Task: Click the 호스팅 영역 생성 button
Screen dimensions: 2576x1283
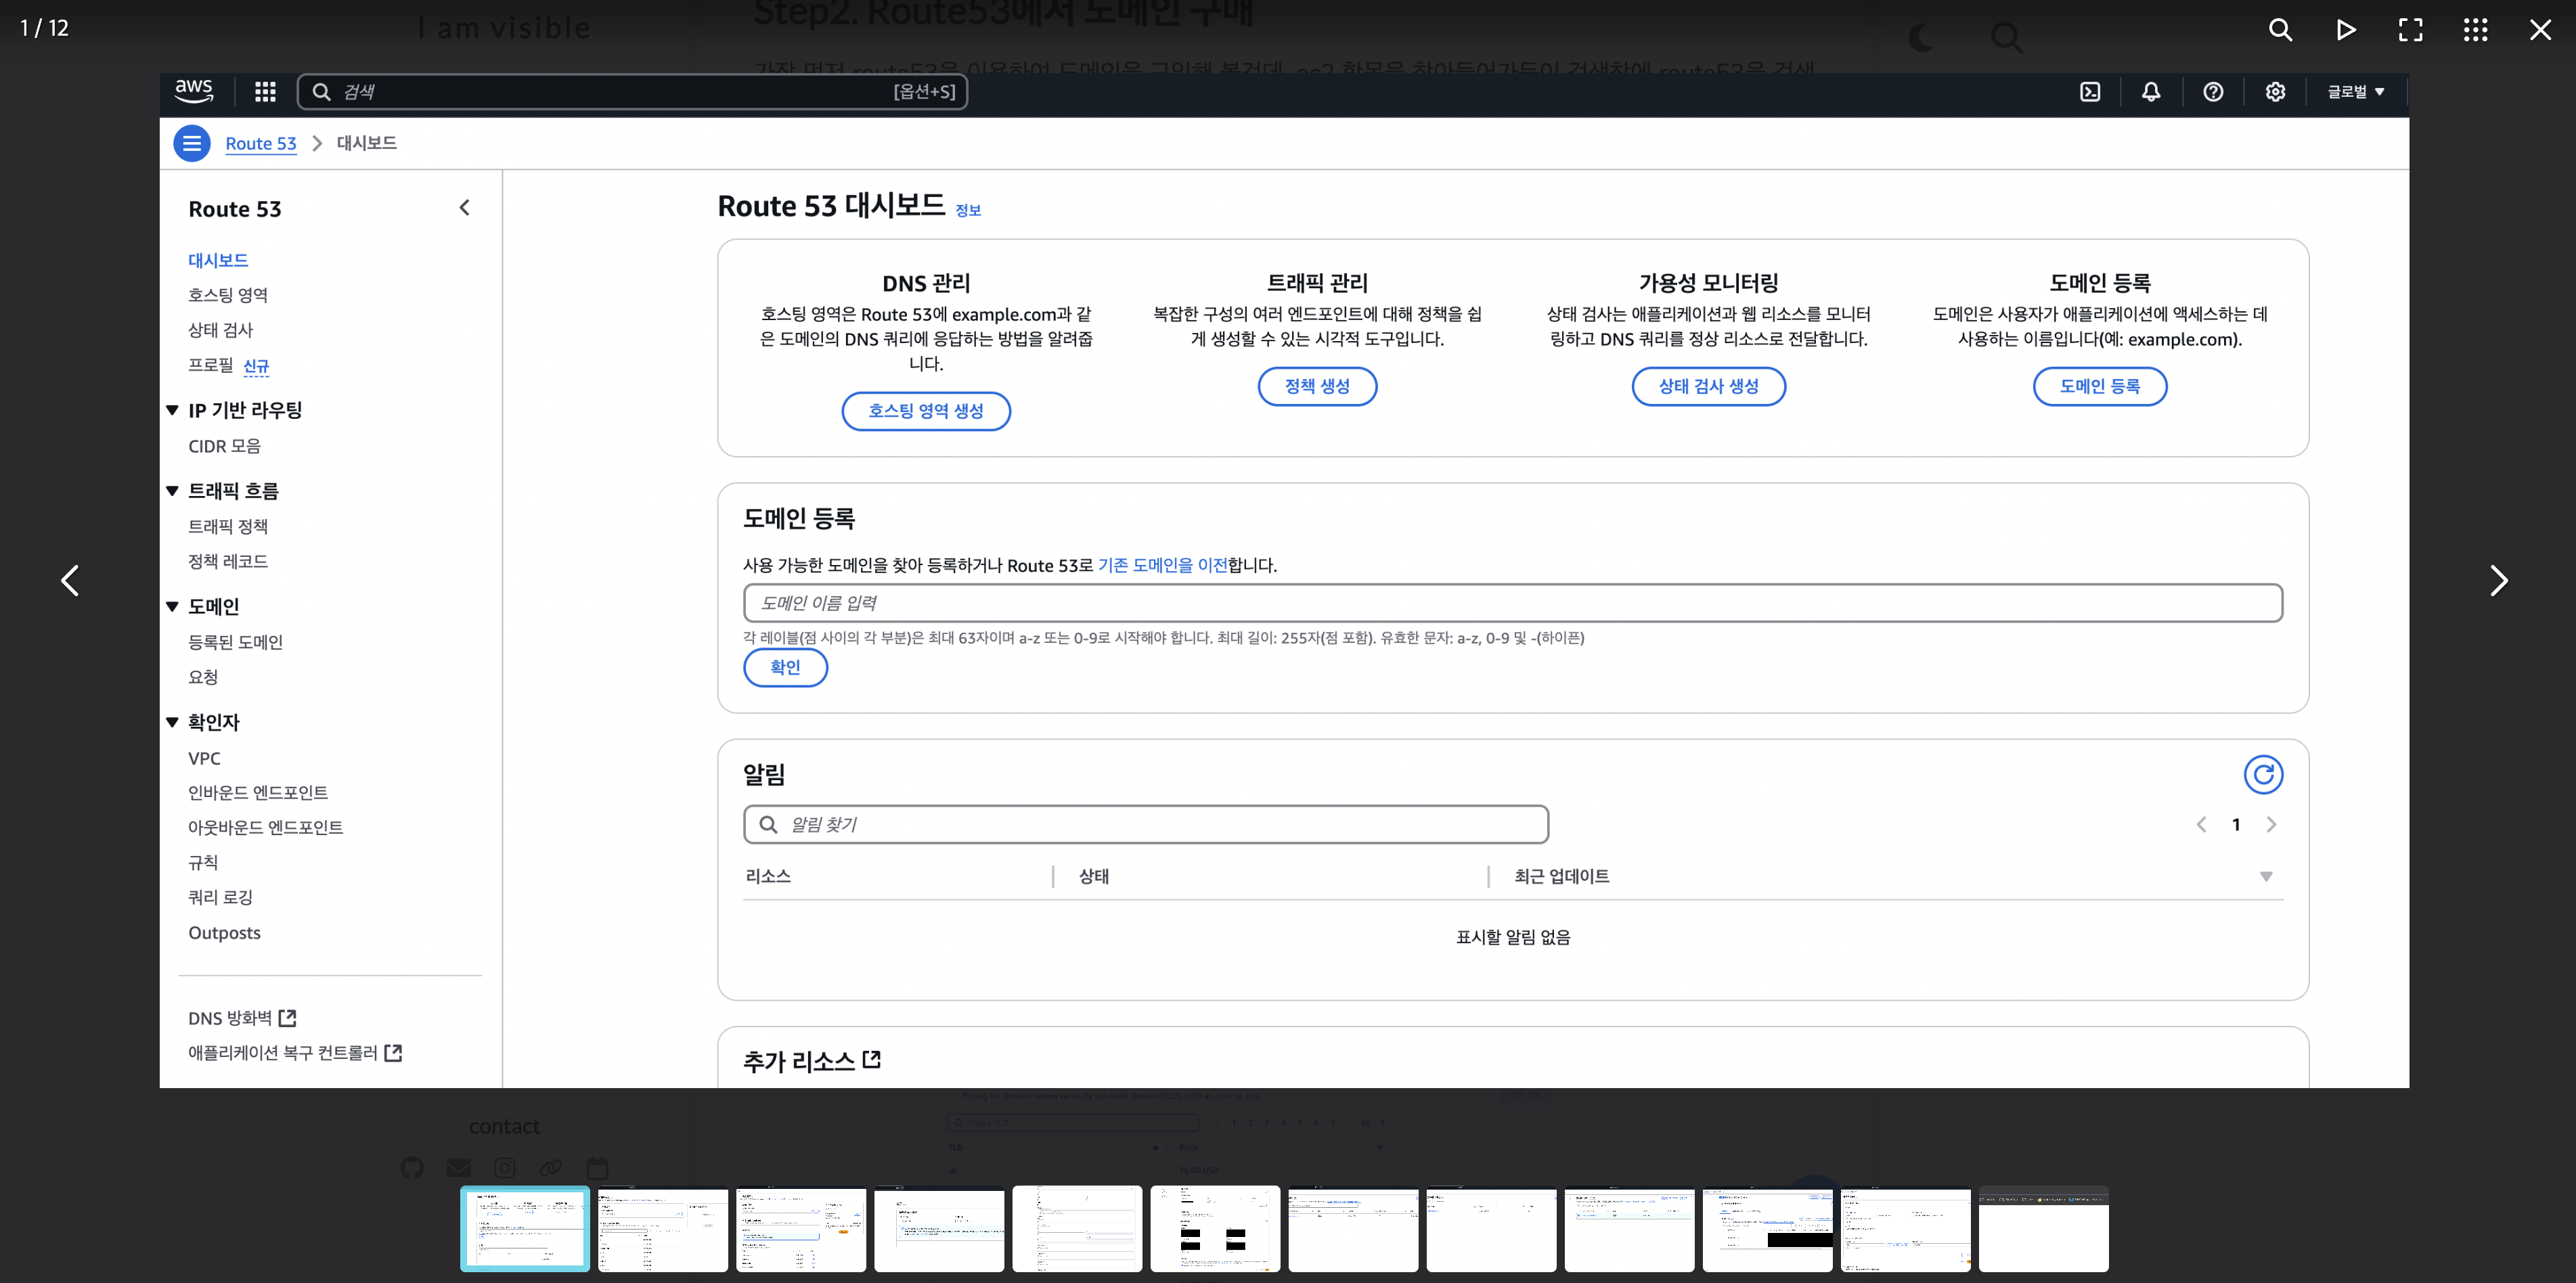Action: [926, 411]
